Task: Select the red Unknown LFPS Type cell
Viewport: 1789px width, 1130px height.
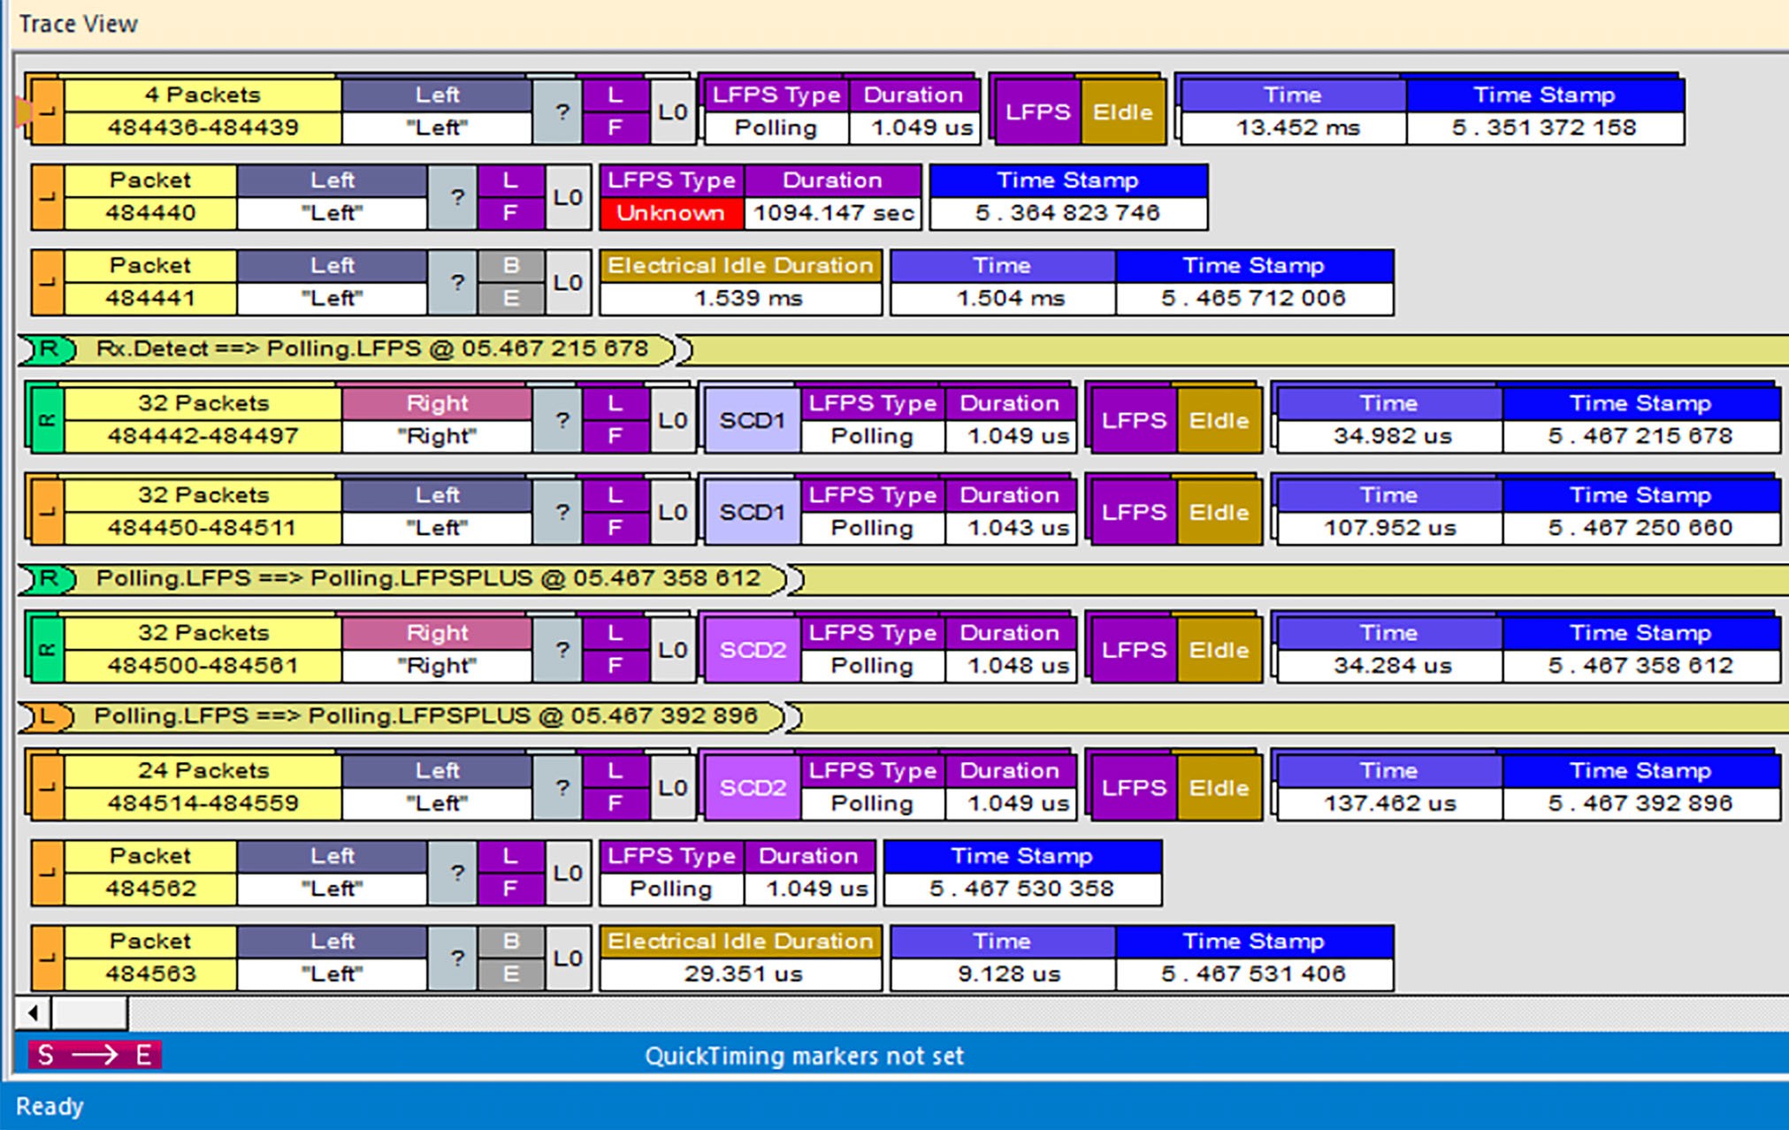Action: pos(670,213)
